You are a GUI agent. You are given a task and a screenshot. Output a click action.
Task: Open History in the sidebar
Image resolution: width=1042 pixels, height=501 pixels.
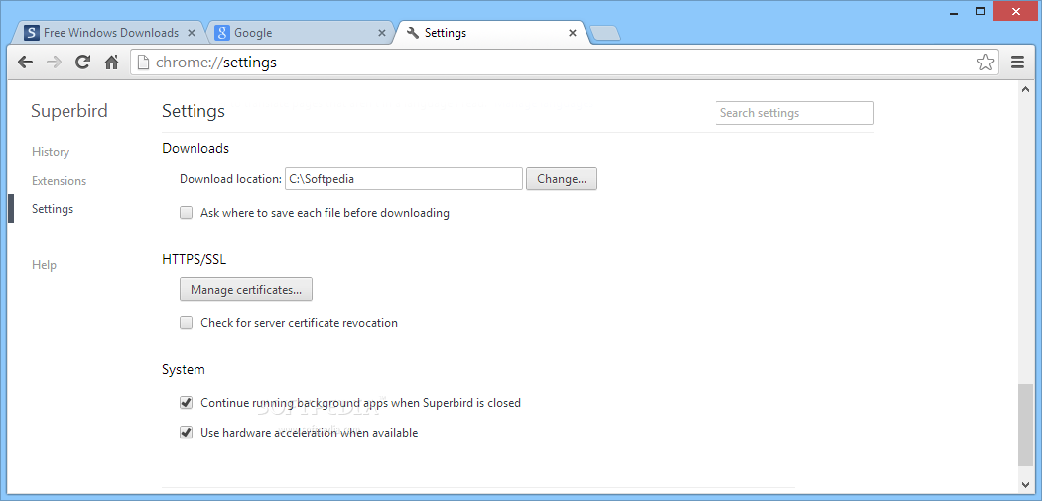tap(51, 152)
